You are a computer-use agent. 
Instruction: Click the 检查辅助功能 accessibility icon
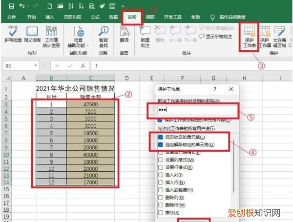(x=79, y=31)
